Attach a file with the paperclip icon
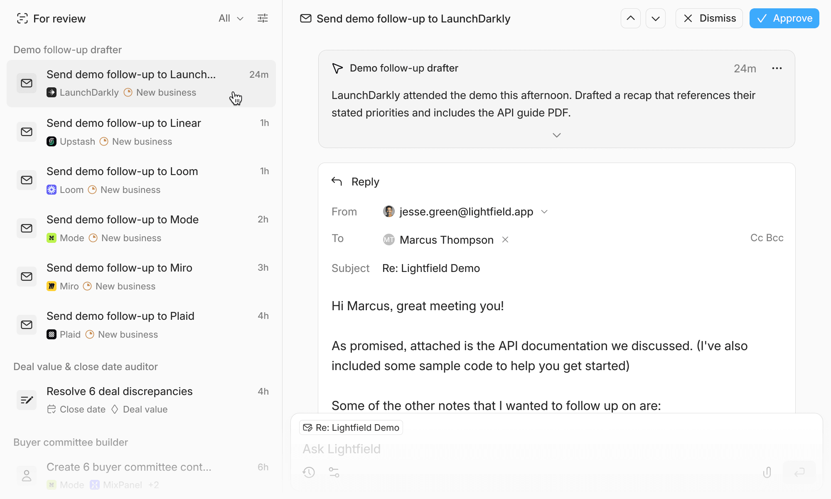This screenshot has width=831, height=499. [x=767, y=472]
